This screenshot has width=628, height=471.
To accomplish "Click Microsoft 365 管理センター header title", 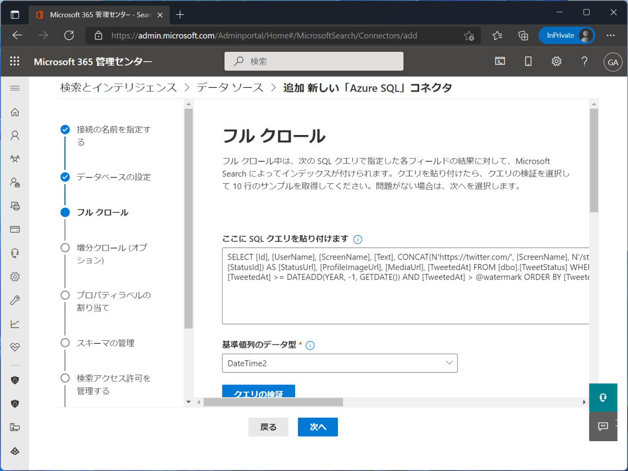I will point(93,62).
